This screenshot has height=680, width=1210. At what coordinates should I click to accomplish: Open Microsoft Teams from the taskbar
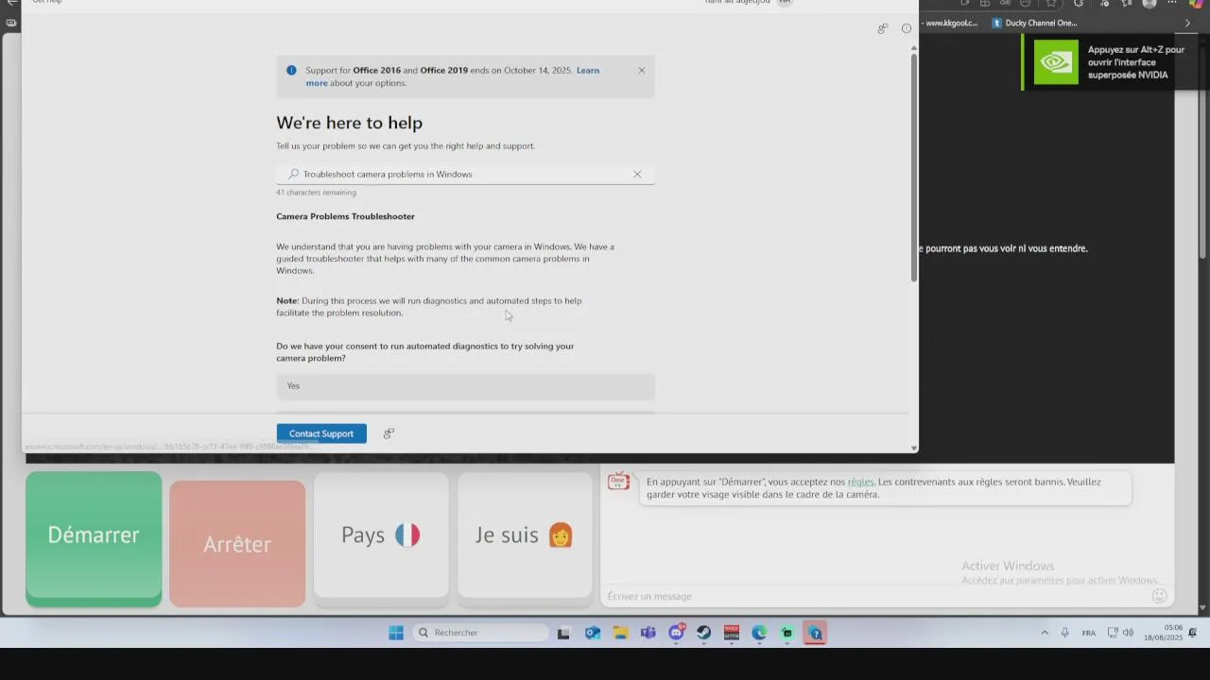648,633
